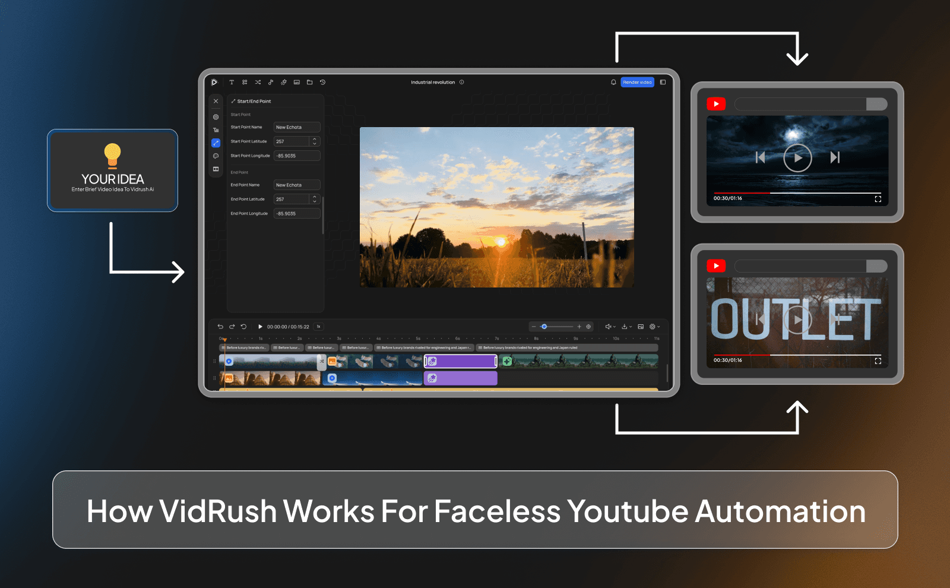Viewport: 950px width, 588px height.
Task: Select the outlined purple effect clip
Action: [460, 361]
